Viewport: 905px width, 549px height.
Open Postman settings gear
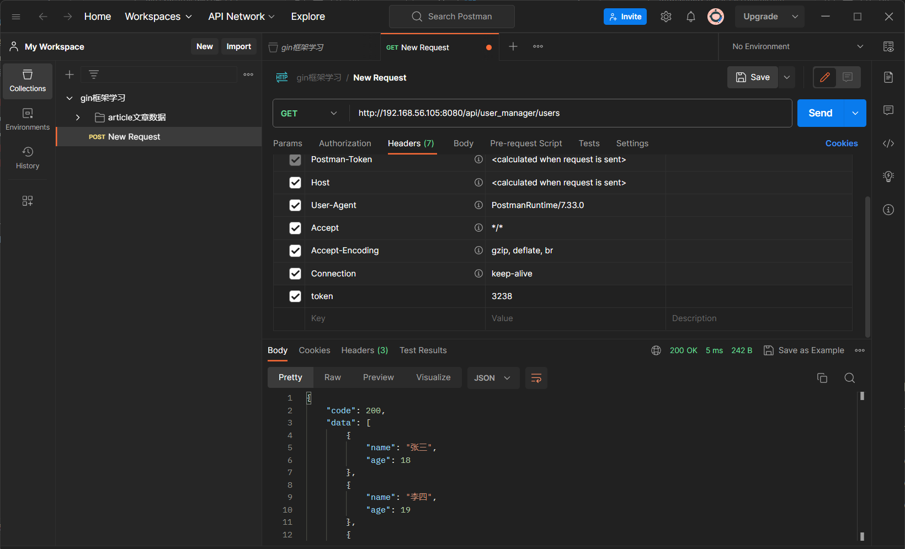[666, 17]
